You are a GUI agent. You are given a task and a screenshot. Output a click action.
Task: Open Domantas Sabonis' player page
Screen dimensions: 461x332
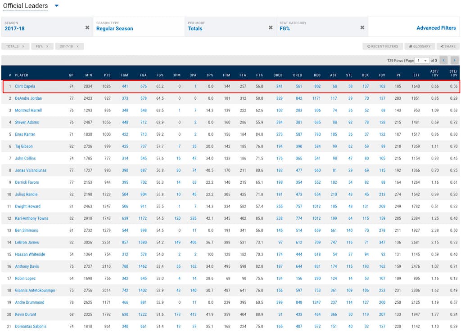click(31, 327)
